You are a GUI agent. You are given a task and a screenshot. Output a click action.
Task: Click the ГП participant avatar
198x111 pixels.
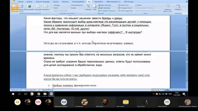pos(167,102)
